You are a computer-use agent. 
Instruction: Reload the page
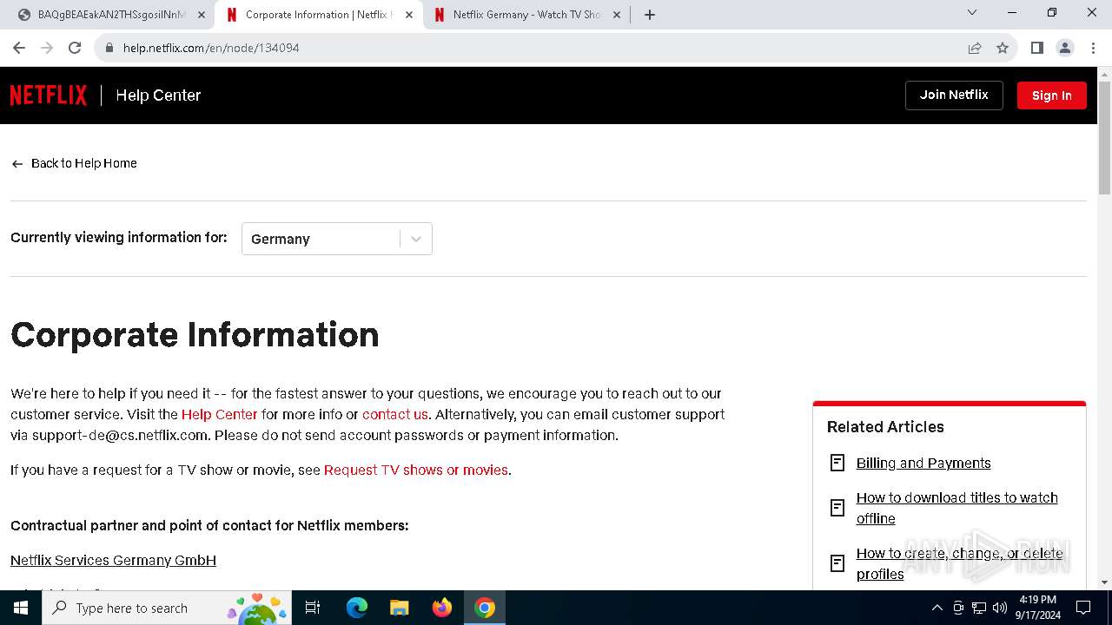(75, 48)
